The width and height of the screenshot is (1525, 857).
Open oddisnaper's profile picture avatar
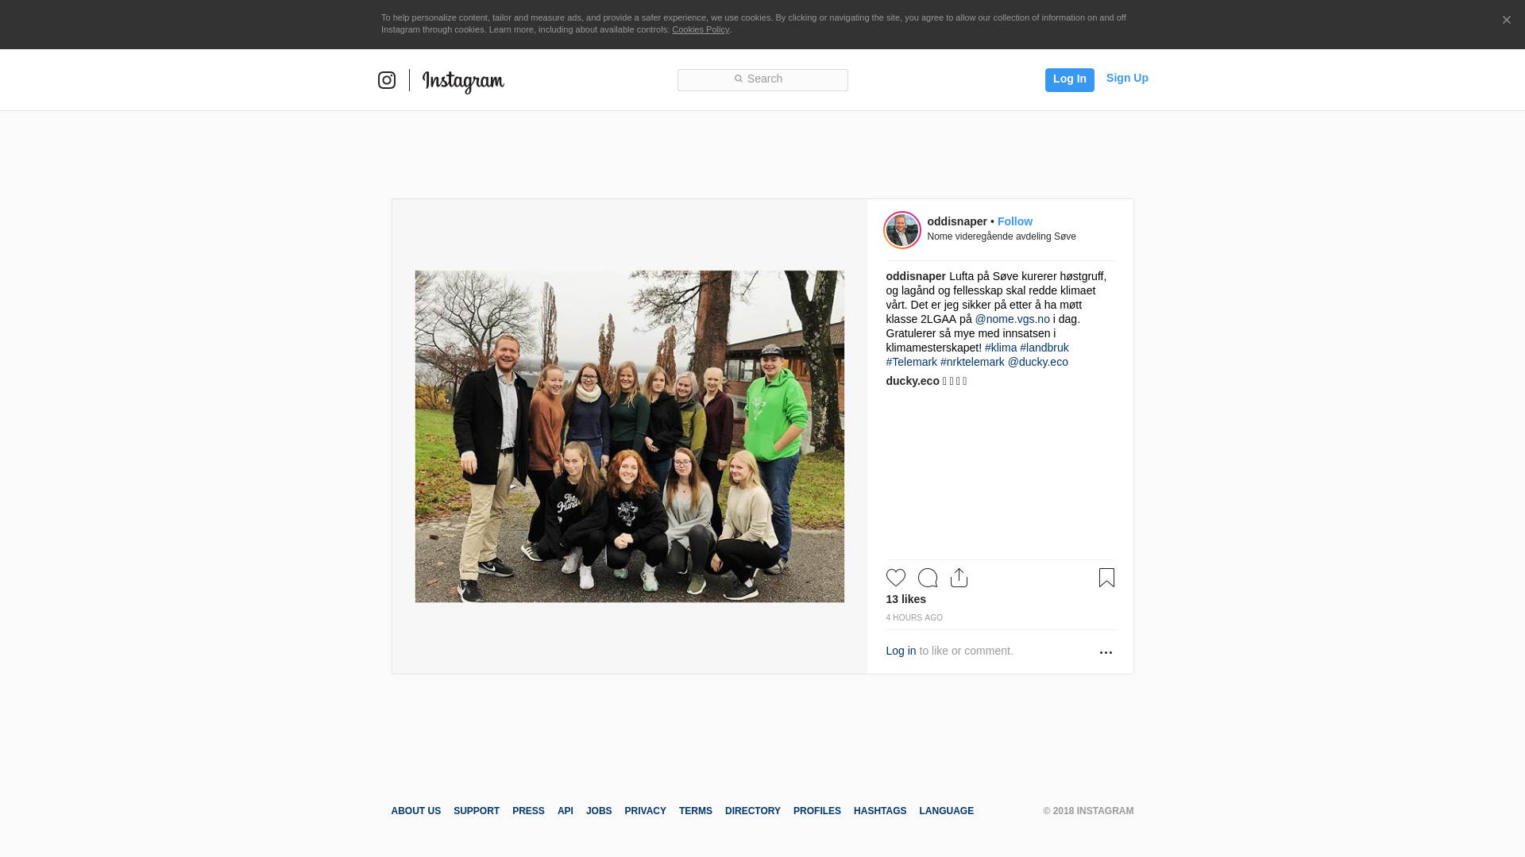click(902, 230)
